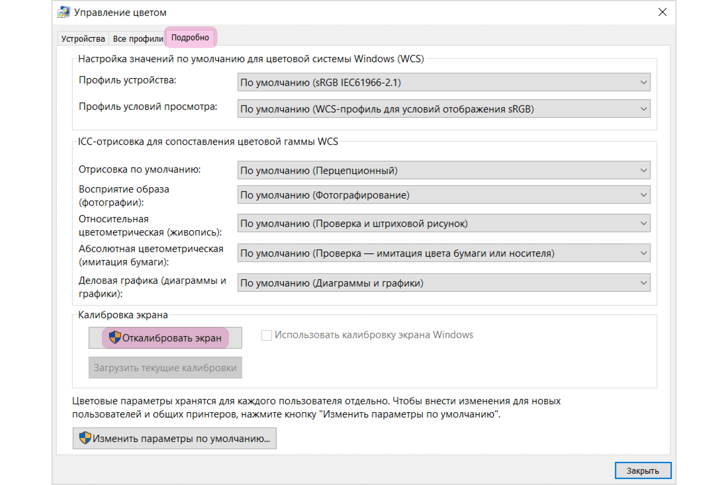The image size is (728, 485).
Task: Switch to the Устройства tab
Action: click(83, 39)
